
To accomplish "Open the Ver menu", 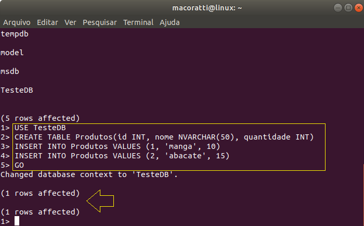I will 70,22.
